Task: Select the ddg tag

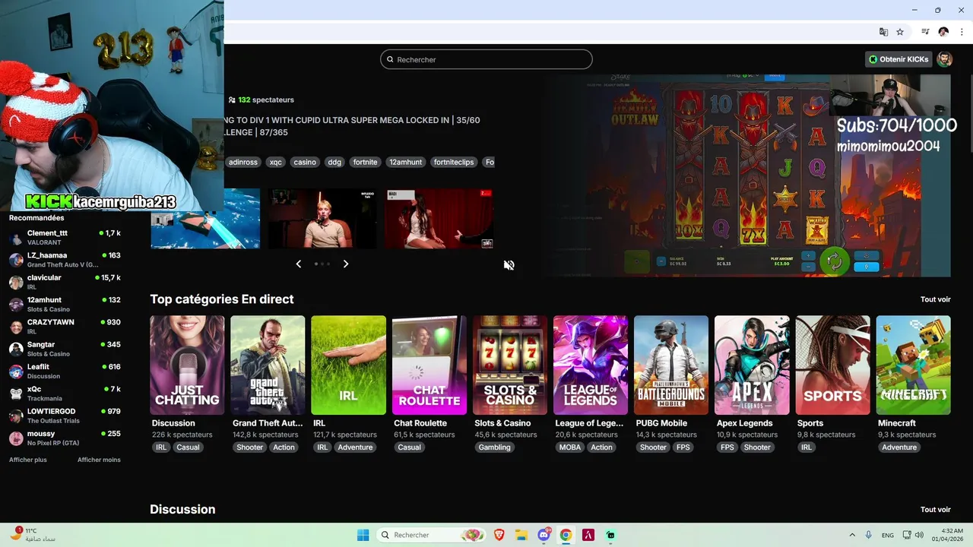Action: click(334, 162)
